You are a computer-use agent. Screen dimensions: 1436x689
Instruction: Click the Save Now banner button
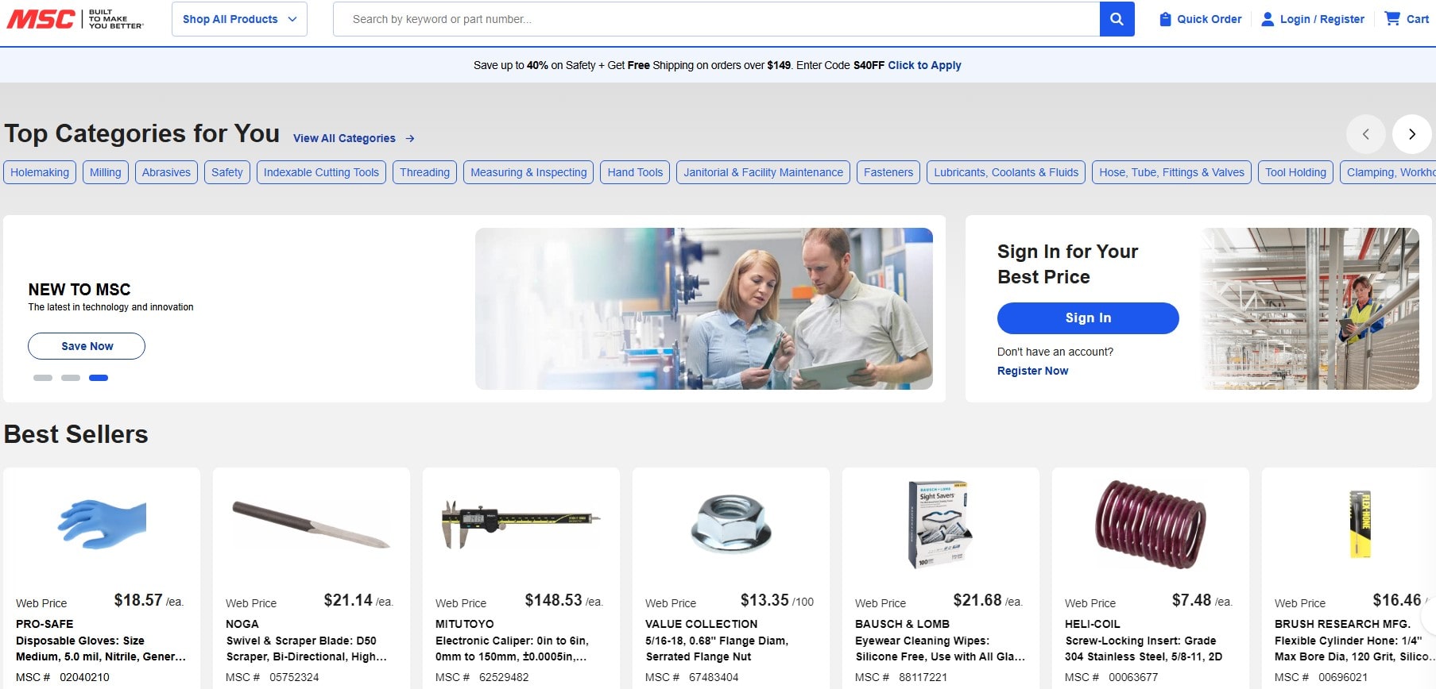coord(87,346)
